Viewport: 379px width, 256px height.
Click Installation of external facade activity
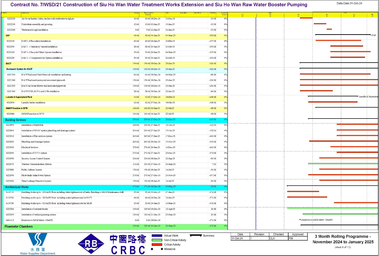pyautogui.click(x=34, y=209)
